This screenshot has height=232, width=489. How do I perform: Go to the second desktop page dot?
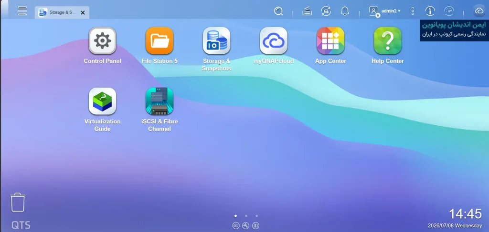[x=246, y=215]
